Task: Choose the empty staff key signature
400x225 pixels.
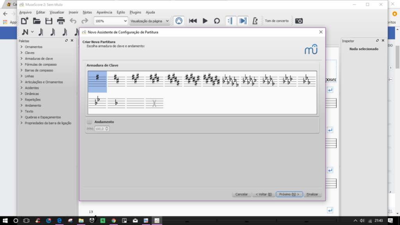Action: (136, 103)
